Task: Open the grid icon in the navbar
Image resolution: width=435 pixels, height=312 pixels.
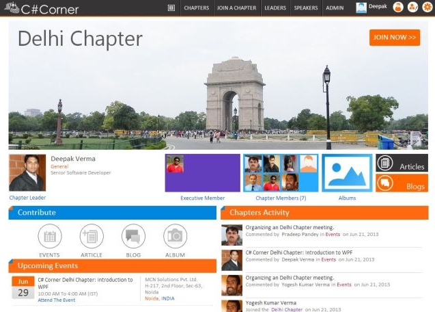Action: coord(171,8)
